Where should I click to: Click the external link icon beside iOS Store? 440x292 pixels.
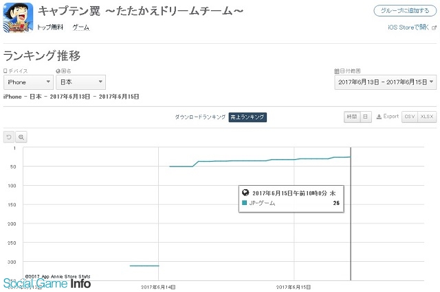point(434,27)
